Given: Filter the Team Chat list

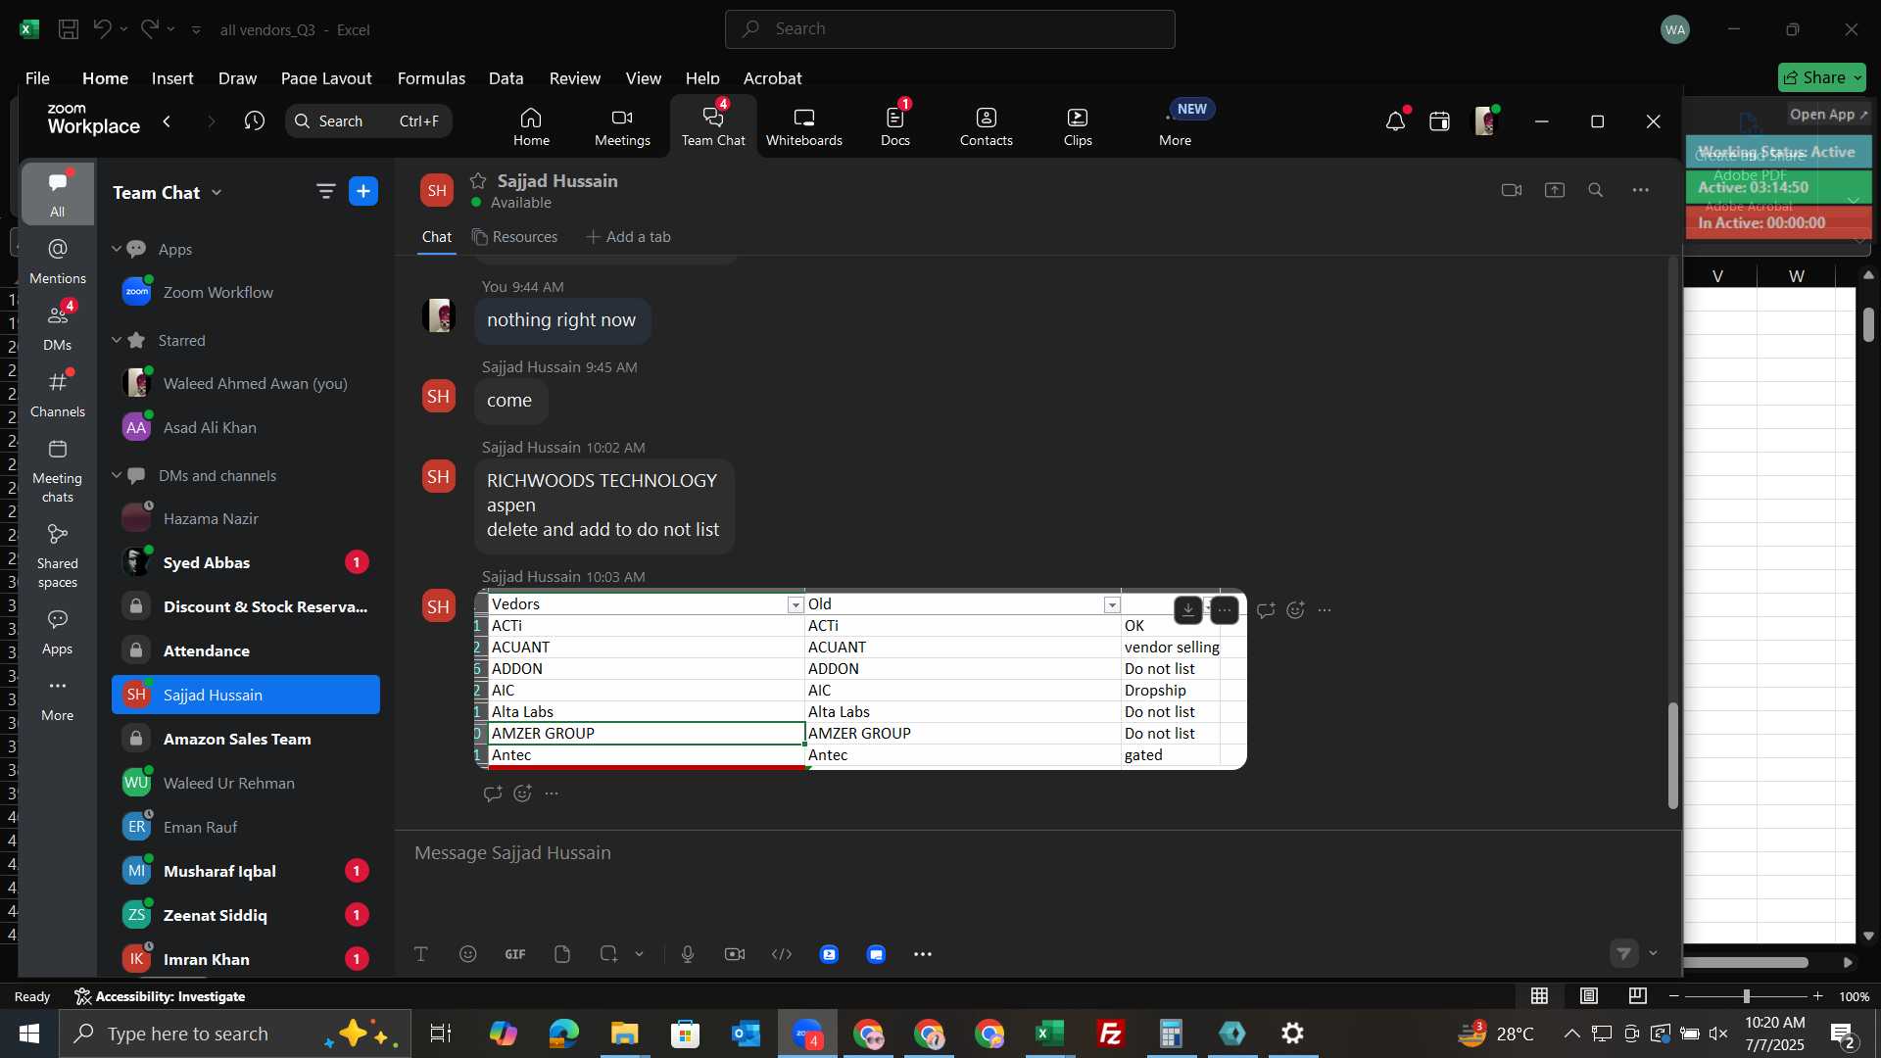Looking at the screenshot, I should (x=325, y=192).
